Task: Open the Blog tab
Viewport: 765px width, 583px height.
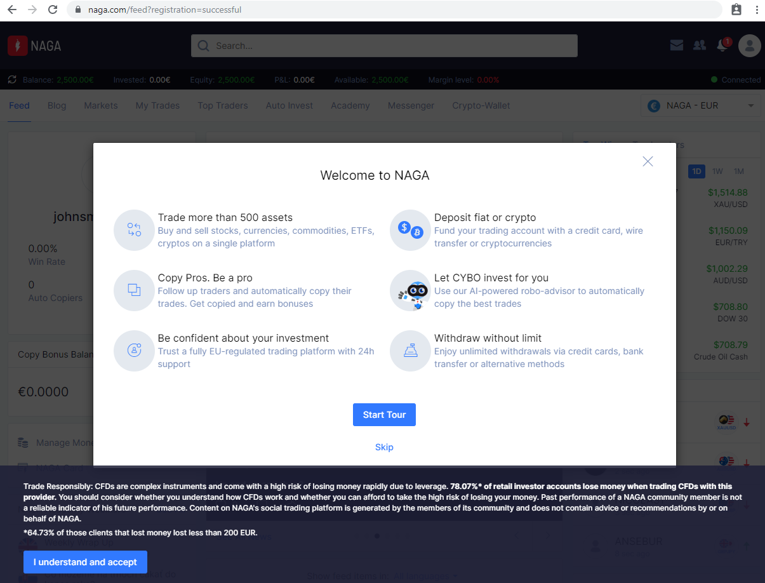Action: pos(57,105)
